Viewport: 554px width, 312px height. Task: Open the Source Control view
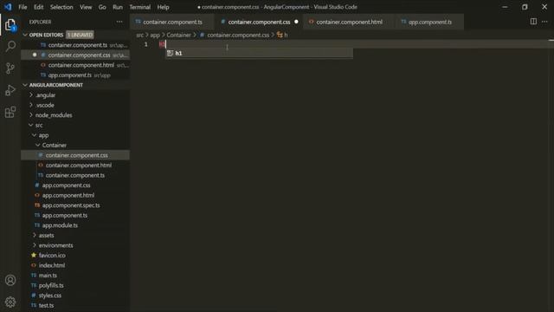coord(10,68)
